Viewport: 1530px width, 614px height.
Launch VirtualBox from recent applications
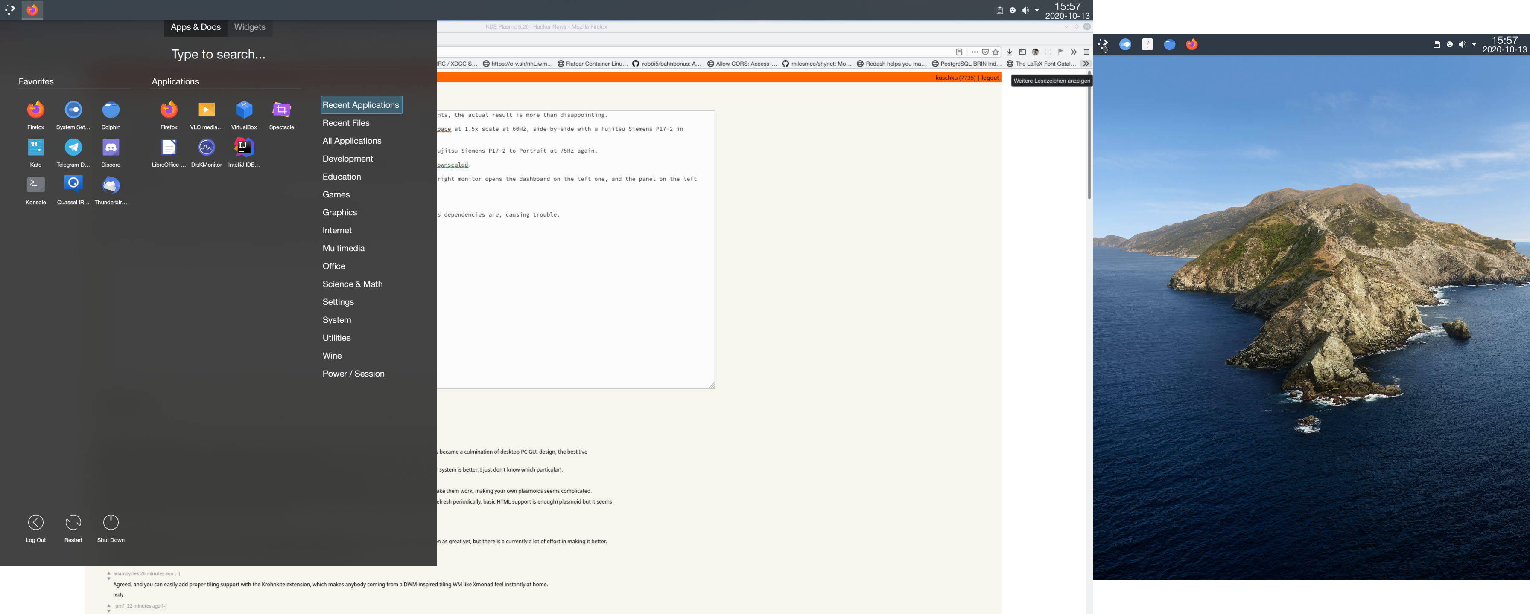pyautogui.click(x=244, y=115)
